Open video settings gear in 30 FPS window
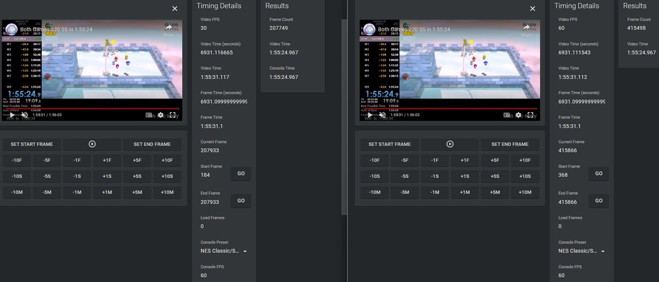This screenshot has width=659, height=282. click(x=160, y=115)
